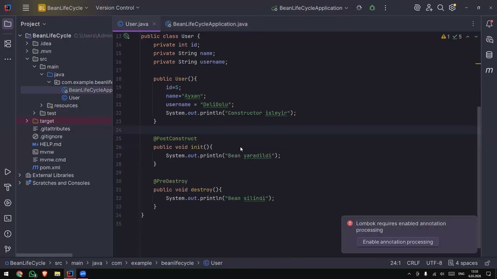Open editor tabs options menu
This screenshot has width=497, height=279.
coord(473,24)
